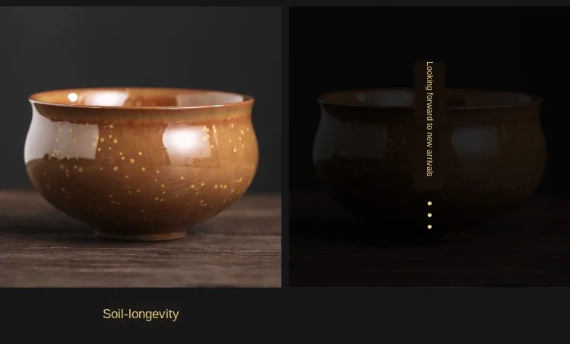This screenshot has width=570, height=344.
Task: Click the middle dot of the three dots
Action: pos(429,215)
